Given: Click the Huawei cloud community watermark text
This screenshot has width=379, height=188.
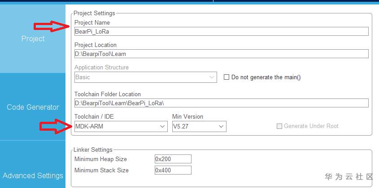Looking at the screenshot, I should (349, 177).
